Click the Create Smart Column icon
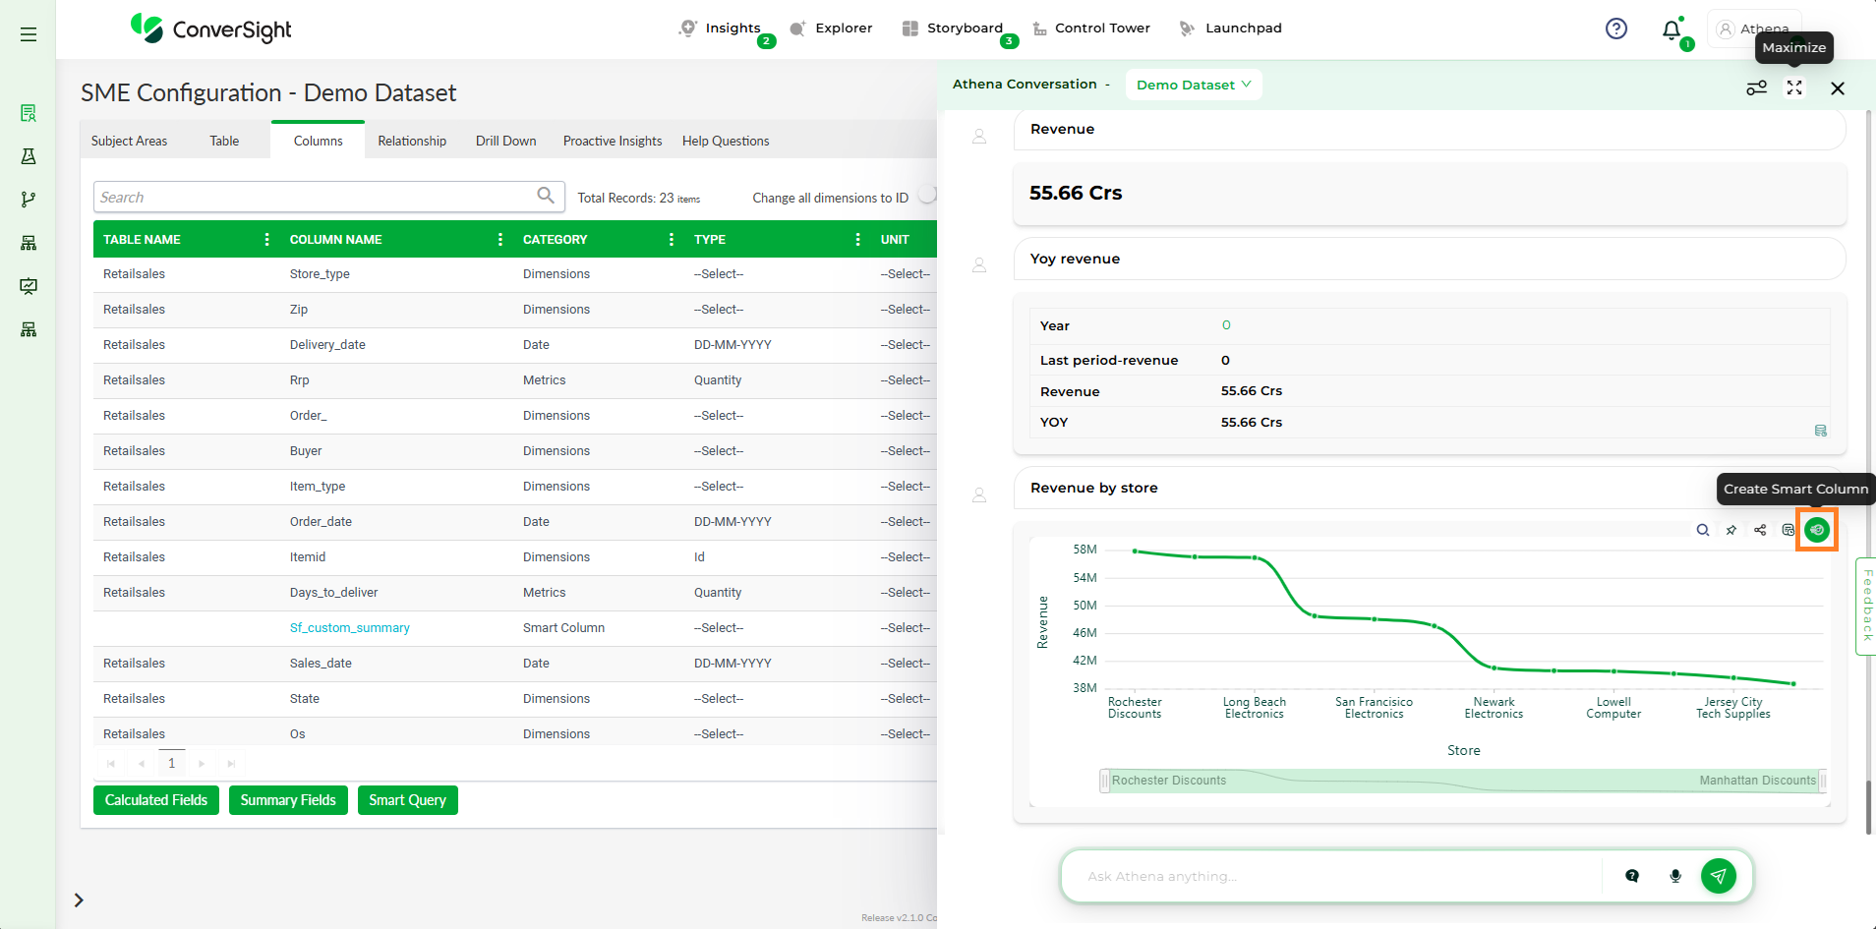This screenshot has height=929, width=1876. 1816,530
